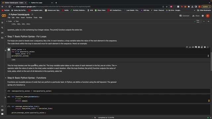This screenshot has width=212, height=119.
Task: Open the Files folder panel
Action: [x=2, y=38]
